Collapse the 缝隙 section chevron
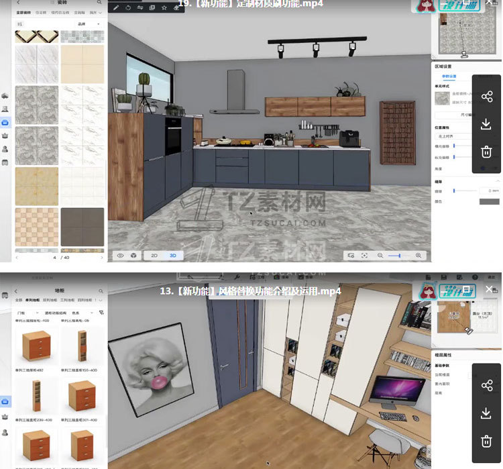This screenshot has height=469, width=503. (498, 181)
